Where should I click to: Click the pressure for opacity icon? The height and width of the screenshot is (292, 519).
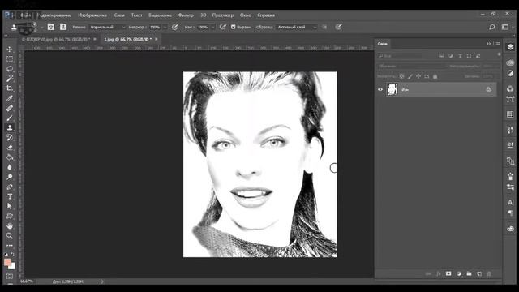pyautogui.click(x=175, y=27)
